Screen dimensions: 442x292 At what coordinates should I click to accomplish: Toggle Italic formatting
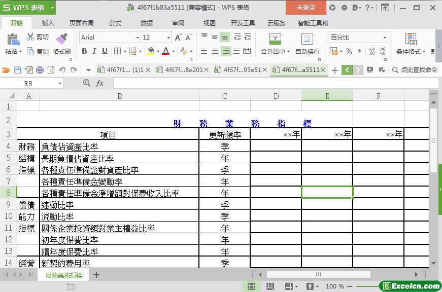click(94, 51)
